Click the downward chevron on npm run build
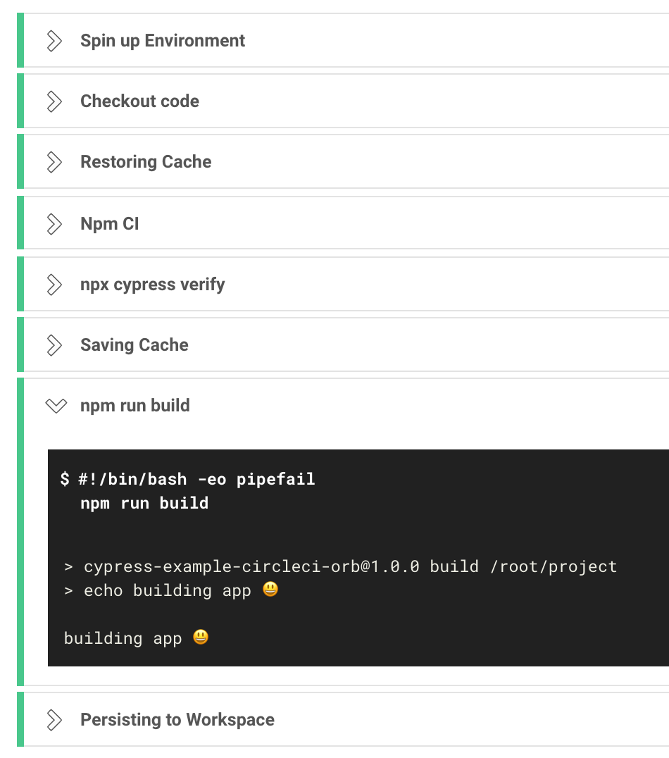The height and width of the screenshot is (758, 669). click(56, 405)
